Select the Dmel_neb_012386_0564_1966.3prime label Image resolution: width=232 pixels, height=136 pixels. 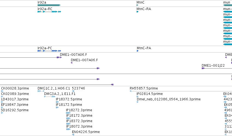(x=169, y=99)
